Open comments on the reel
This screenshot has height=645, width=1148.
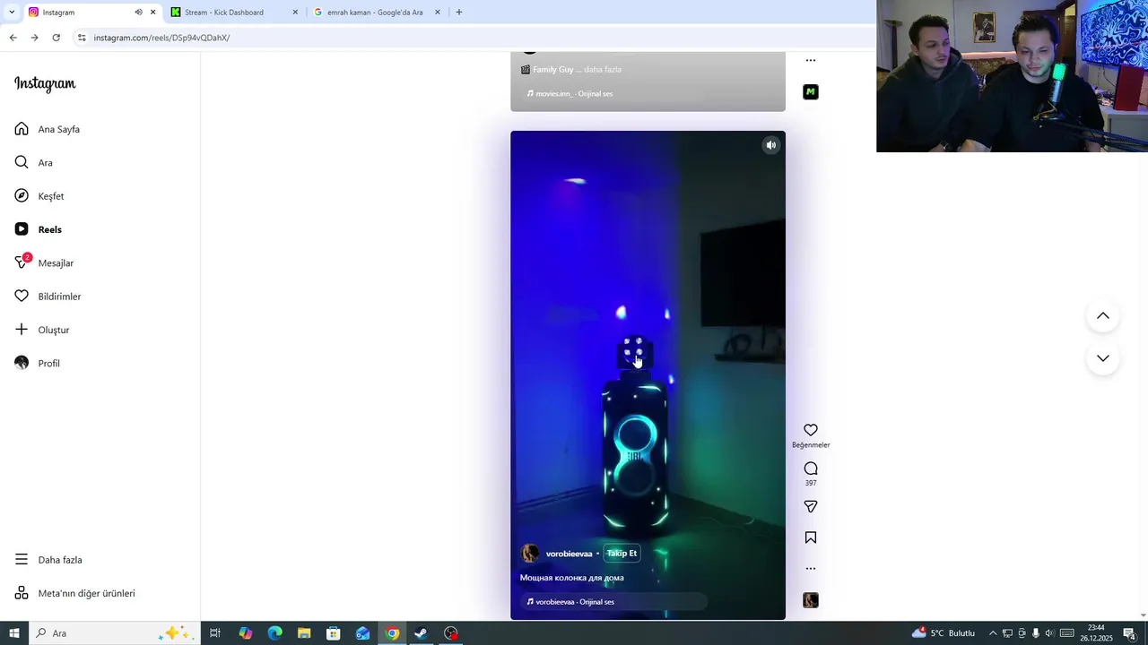click(x=811, y=469)
